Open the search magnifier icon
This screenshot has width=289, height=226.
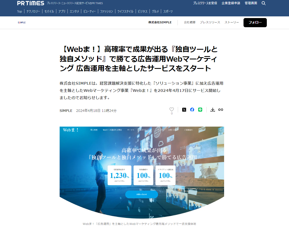[x=263, y=3]
